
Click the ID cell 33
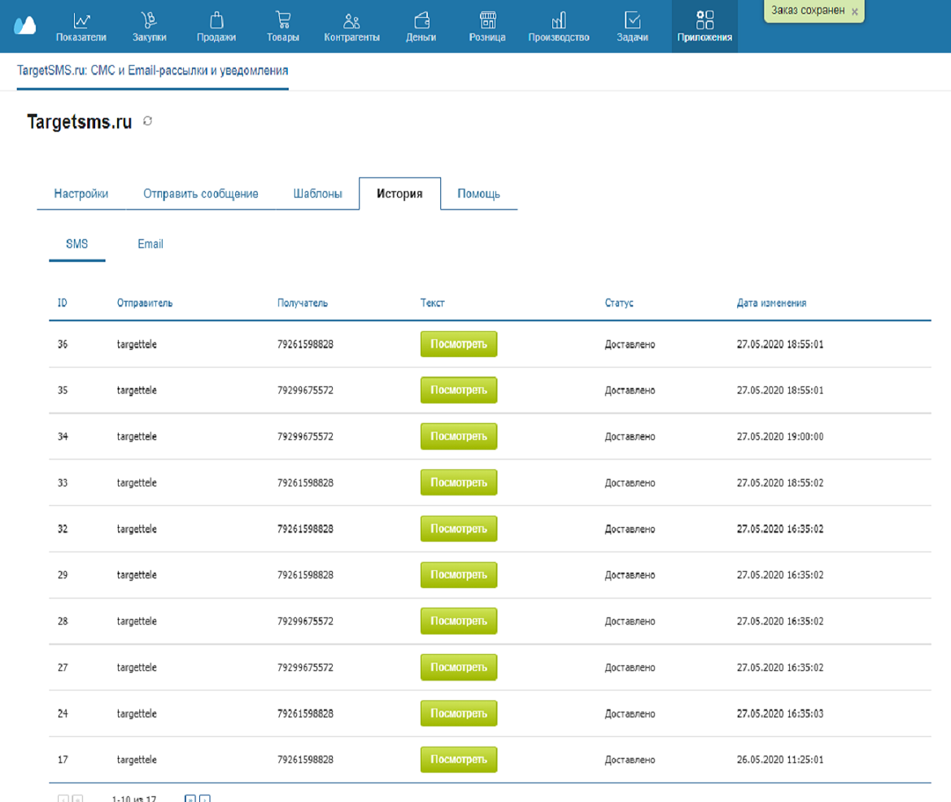[63, 483]
